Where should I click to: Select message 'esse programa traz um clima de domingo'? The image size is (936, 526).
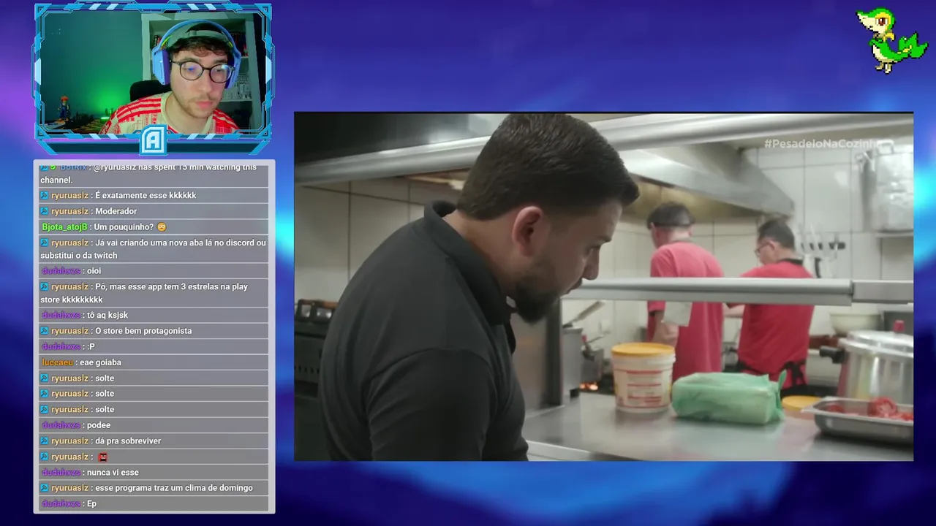(x=154, y=488)
